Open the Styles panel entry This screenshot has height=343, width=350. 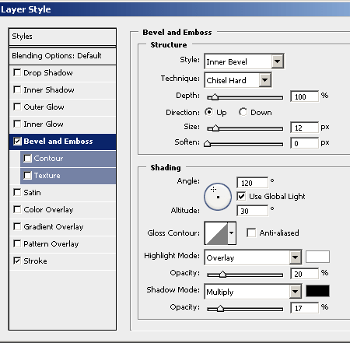tap(62, 37)
